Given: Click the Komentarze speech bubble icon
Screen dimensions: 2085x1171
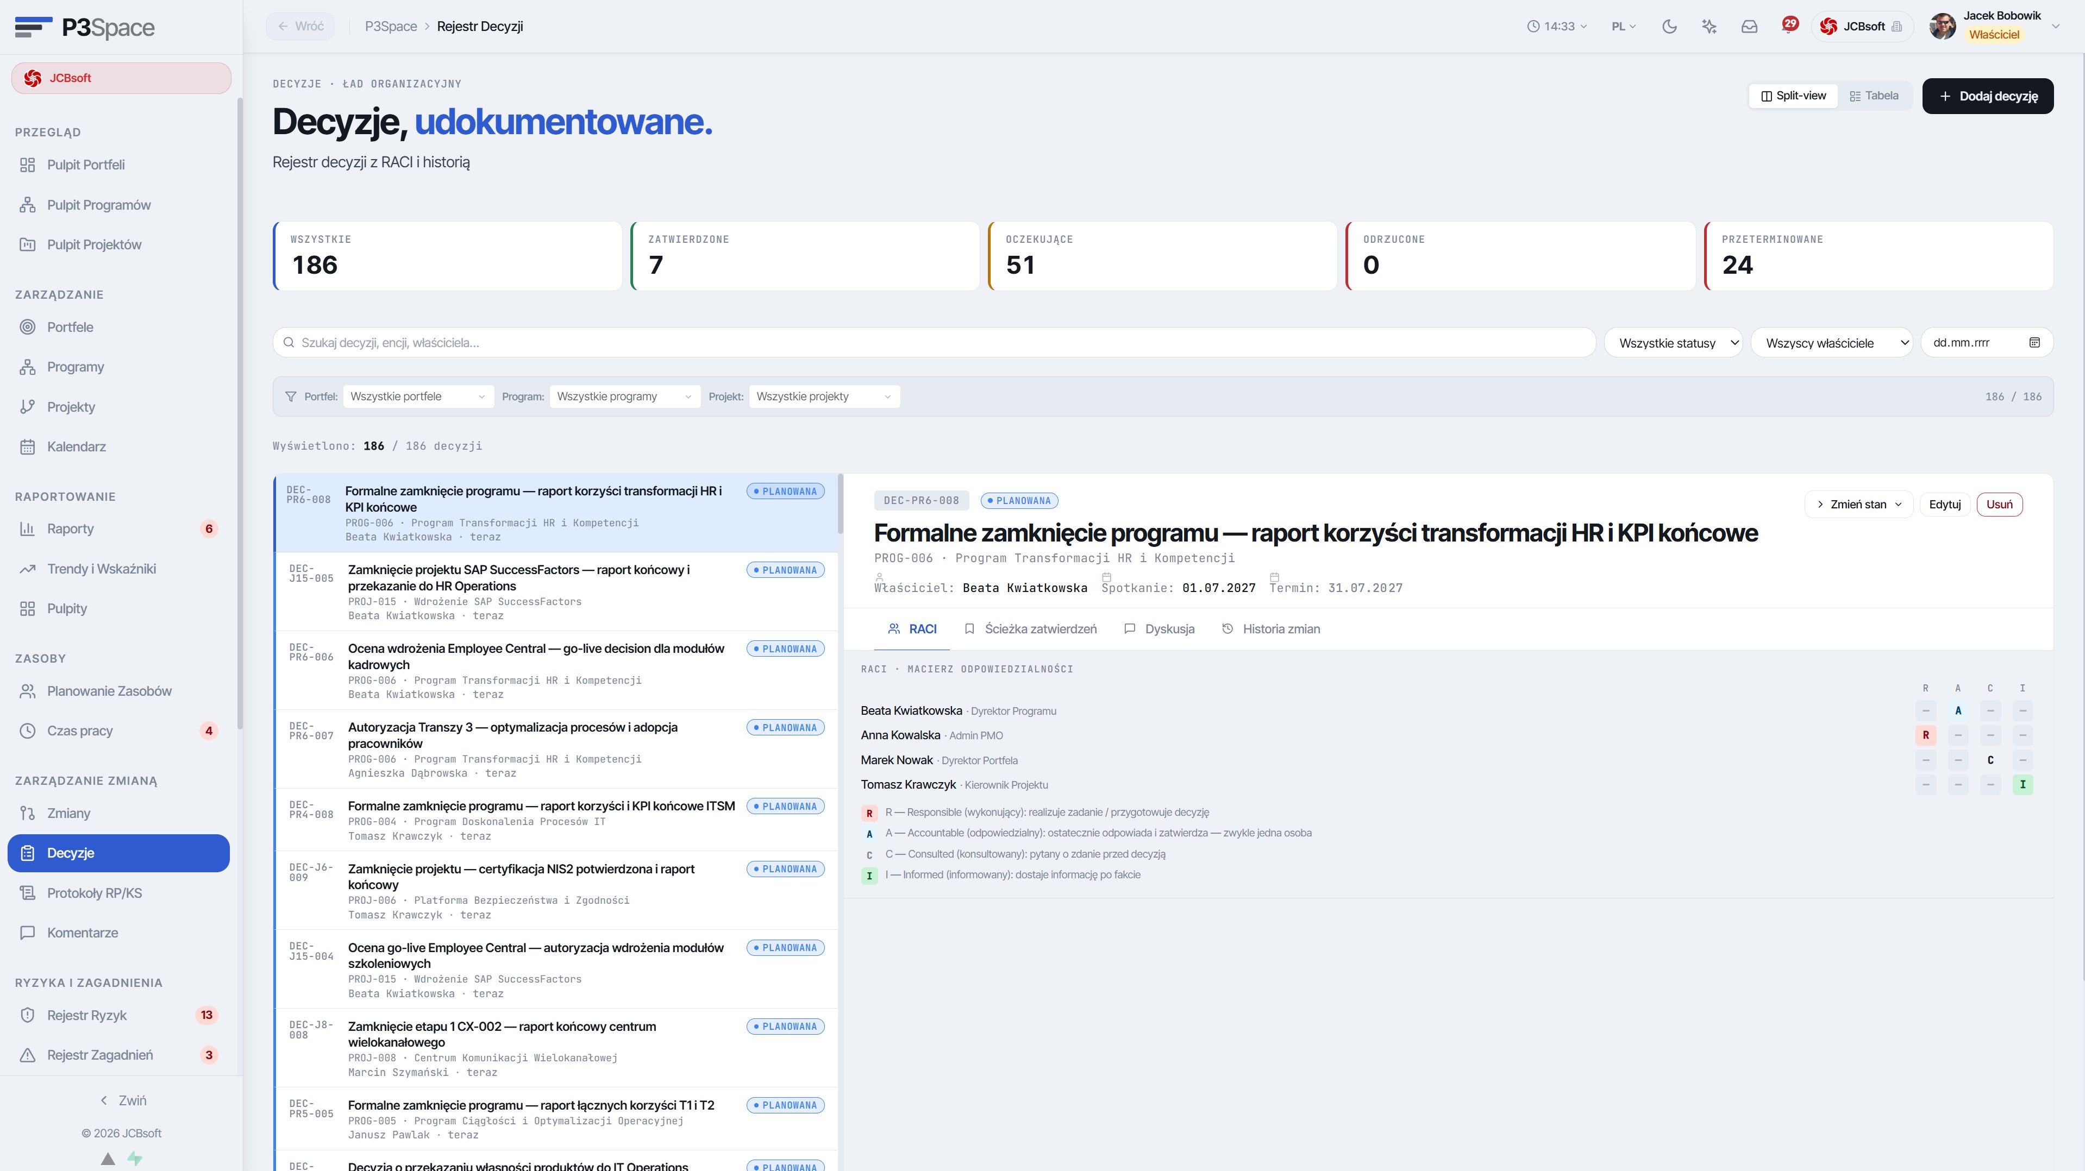Looking at the screenshot, I should click(x=28, y=932).
